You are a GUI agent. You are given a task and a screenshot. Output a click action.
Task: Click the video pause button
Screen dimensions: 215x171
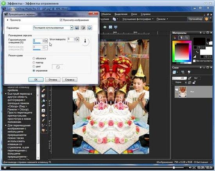tap(5, 168)
